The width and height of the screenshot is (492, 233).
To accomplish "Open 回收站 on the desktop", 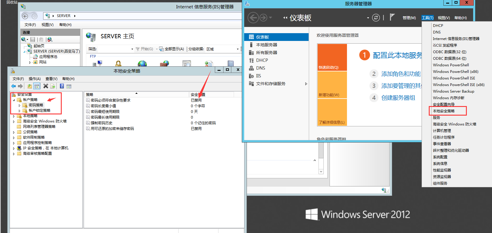I will click(12, 2).
